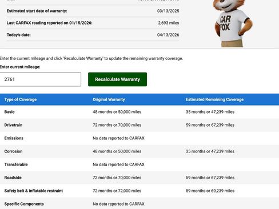Click the Corrosion coverage row label
The image size is (279, 209).
(13, 151)
